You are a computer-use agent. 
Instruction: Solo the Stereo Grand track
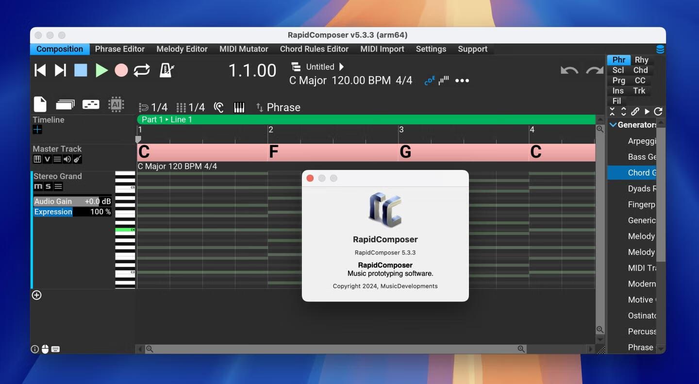(x=48, y=187)
